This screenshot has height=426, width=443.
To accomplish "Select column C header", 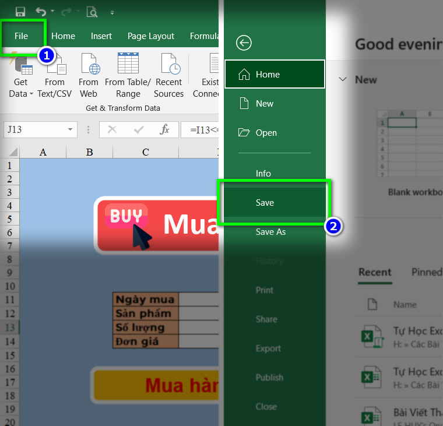I will point(146,152).
